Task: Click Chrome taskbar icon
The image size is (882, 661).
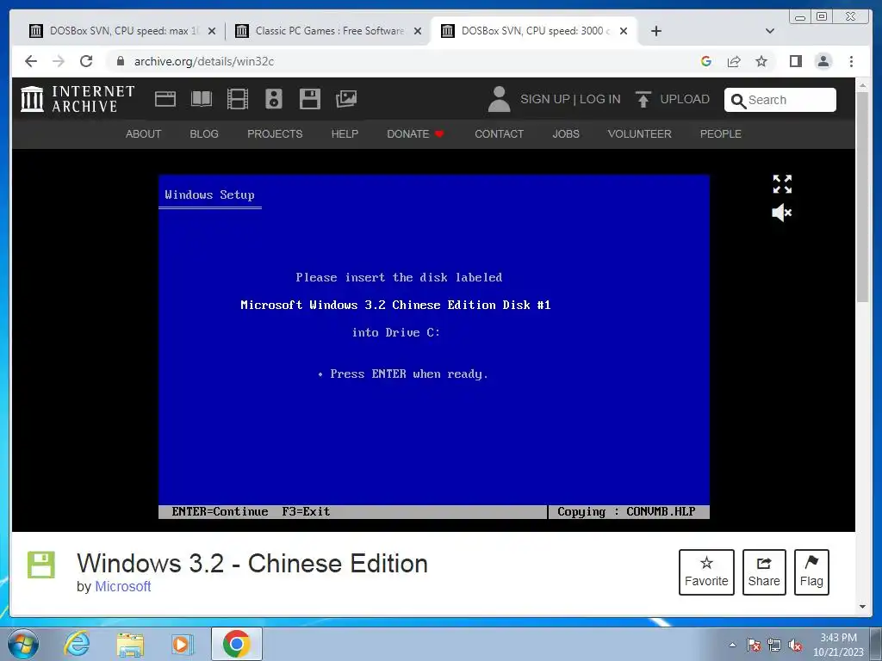Action: point(237,644)
